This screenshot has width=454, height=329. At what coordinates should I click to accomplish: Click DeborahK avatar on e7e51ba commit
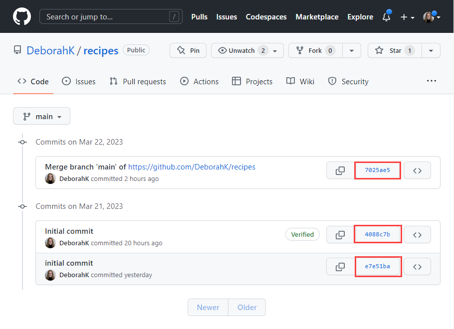[50, 275]
